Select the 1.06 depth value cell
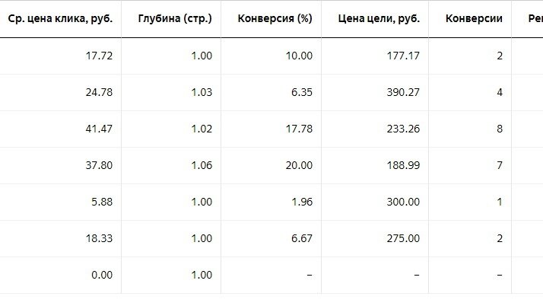The image size is (543, 306). click(x=202, y=165)
